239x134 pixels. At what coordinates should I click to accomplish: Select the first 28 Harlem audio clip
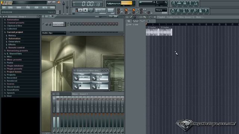[x=152, y=31]
